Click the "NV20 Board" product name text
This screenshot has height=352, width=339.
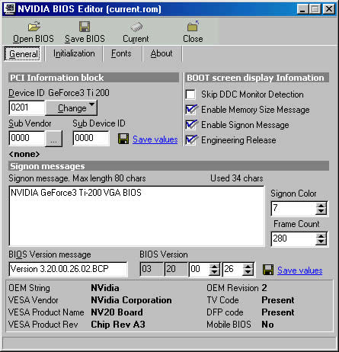[117, 312]
